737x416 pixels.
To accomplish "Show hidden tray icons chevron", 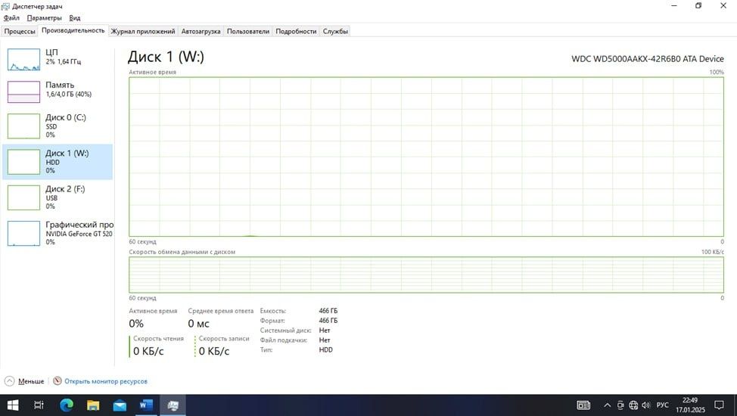I will click(608, 405).
